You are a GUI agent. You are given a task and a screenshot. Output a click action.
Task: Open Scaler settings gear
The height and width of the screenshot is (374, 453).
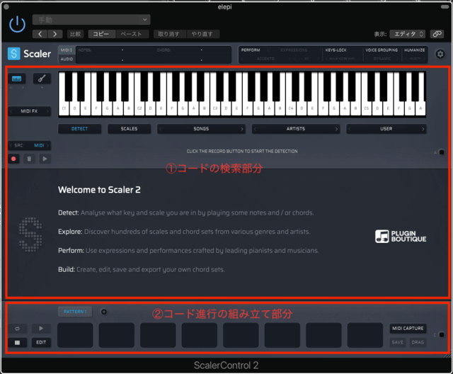pos(440,54)
